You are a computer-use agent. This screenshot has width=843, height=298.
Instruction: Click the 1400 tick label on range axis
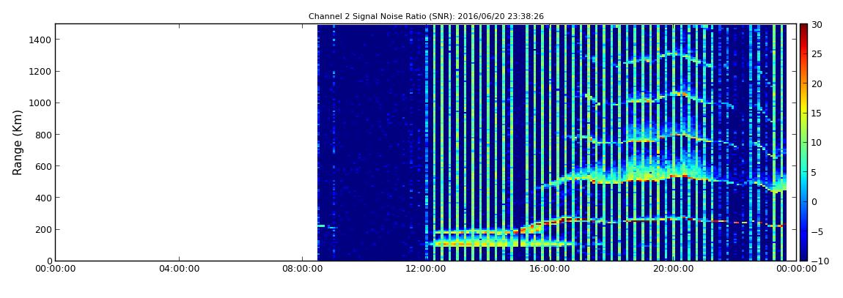(x=40, y=40)
